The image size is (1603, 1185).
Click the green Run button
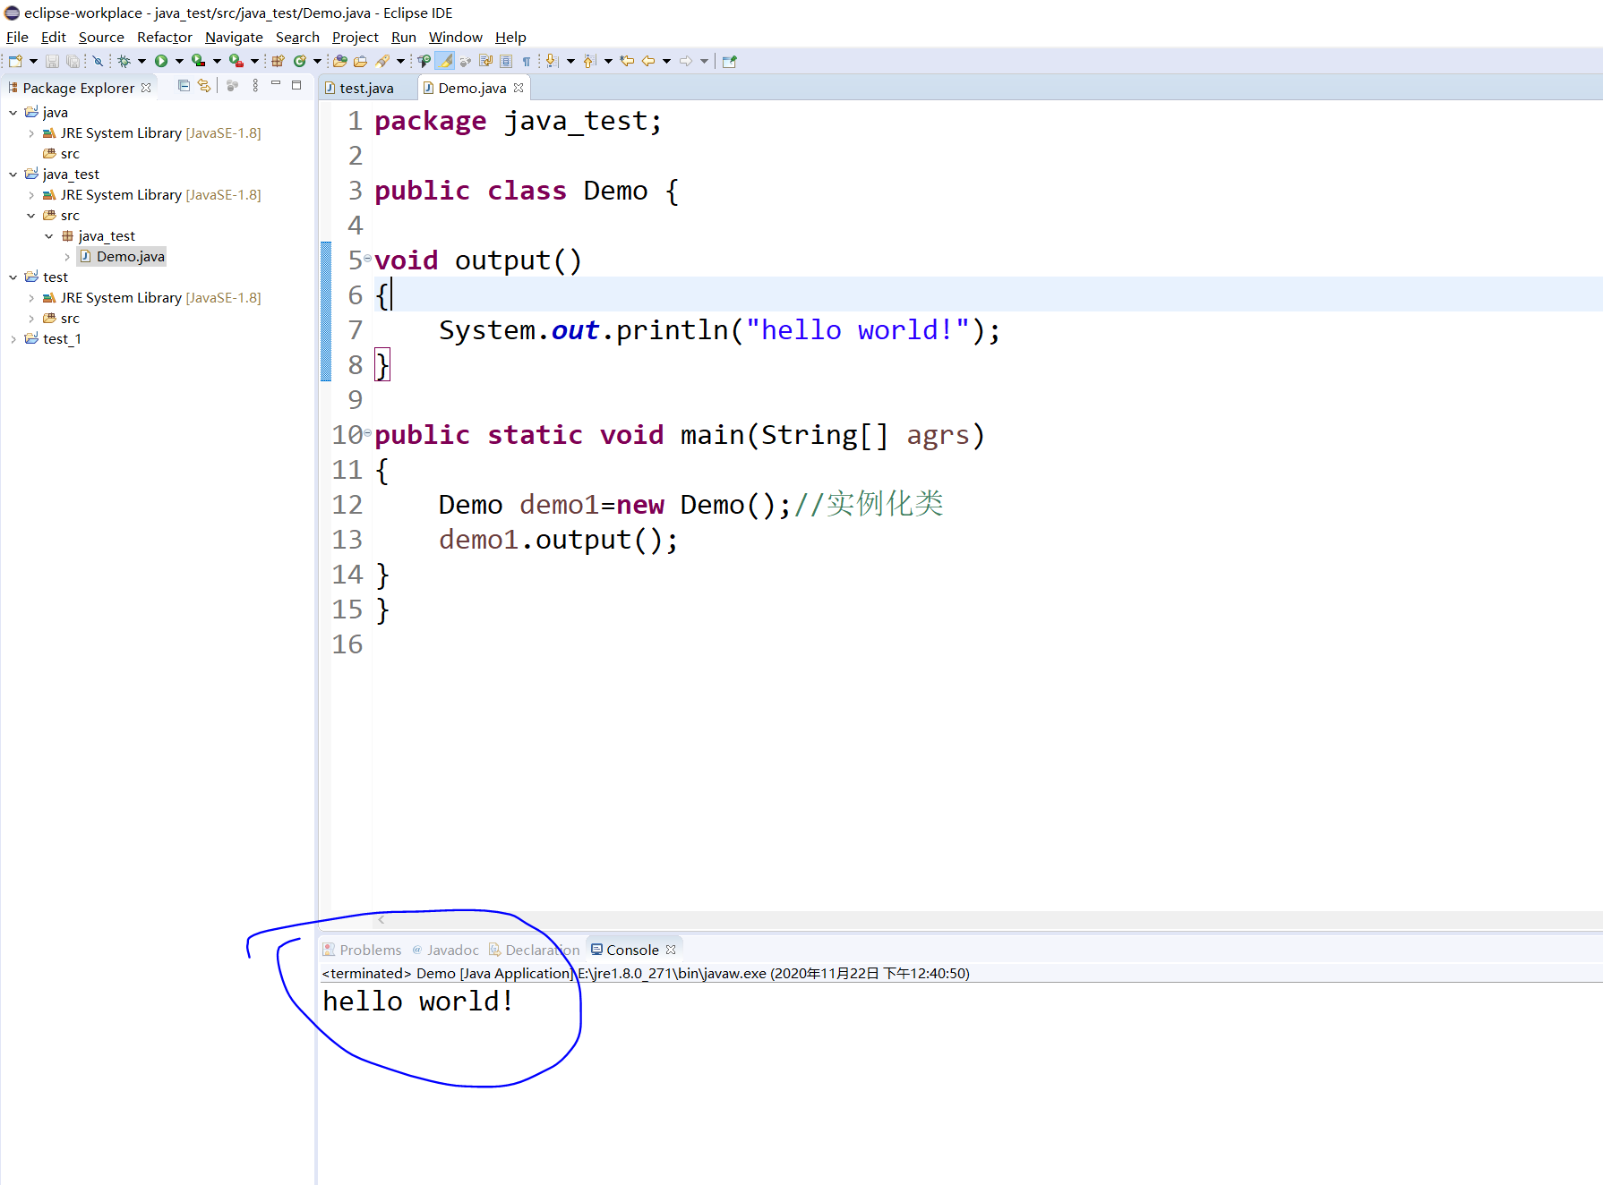tap(161, 61)
